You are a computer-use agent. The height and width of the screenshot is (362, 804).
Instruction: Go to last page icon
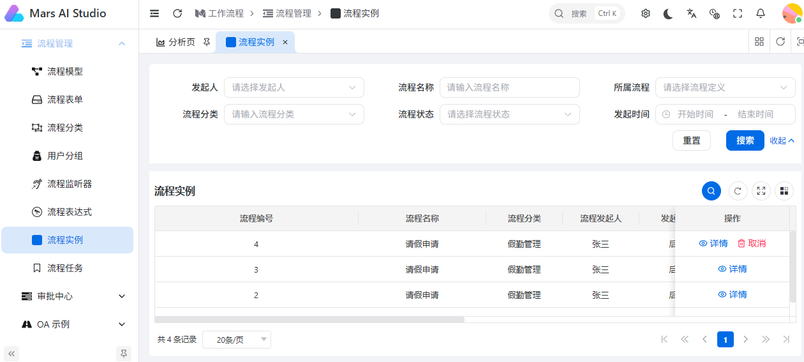coord(787,339)
